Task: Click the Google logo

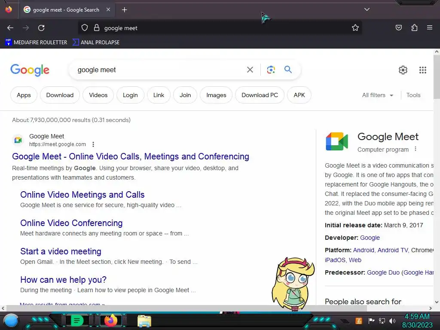Action: click(30, 70)
